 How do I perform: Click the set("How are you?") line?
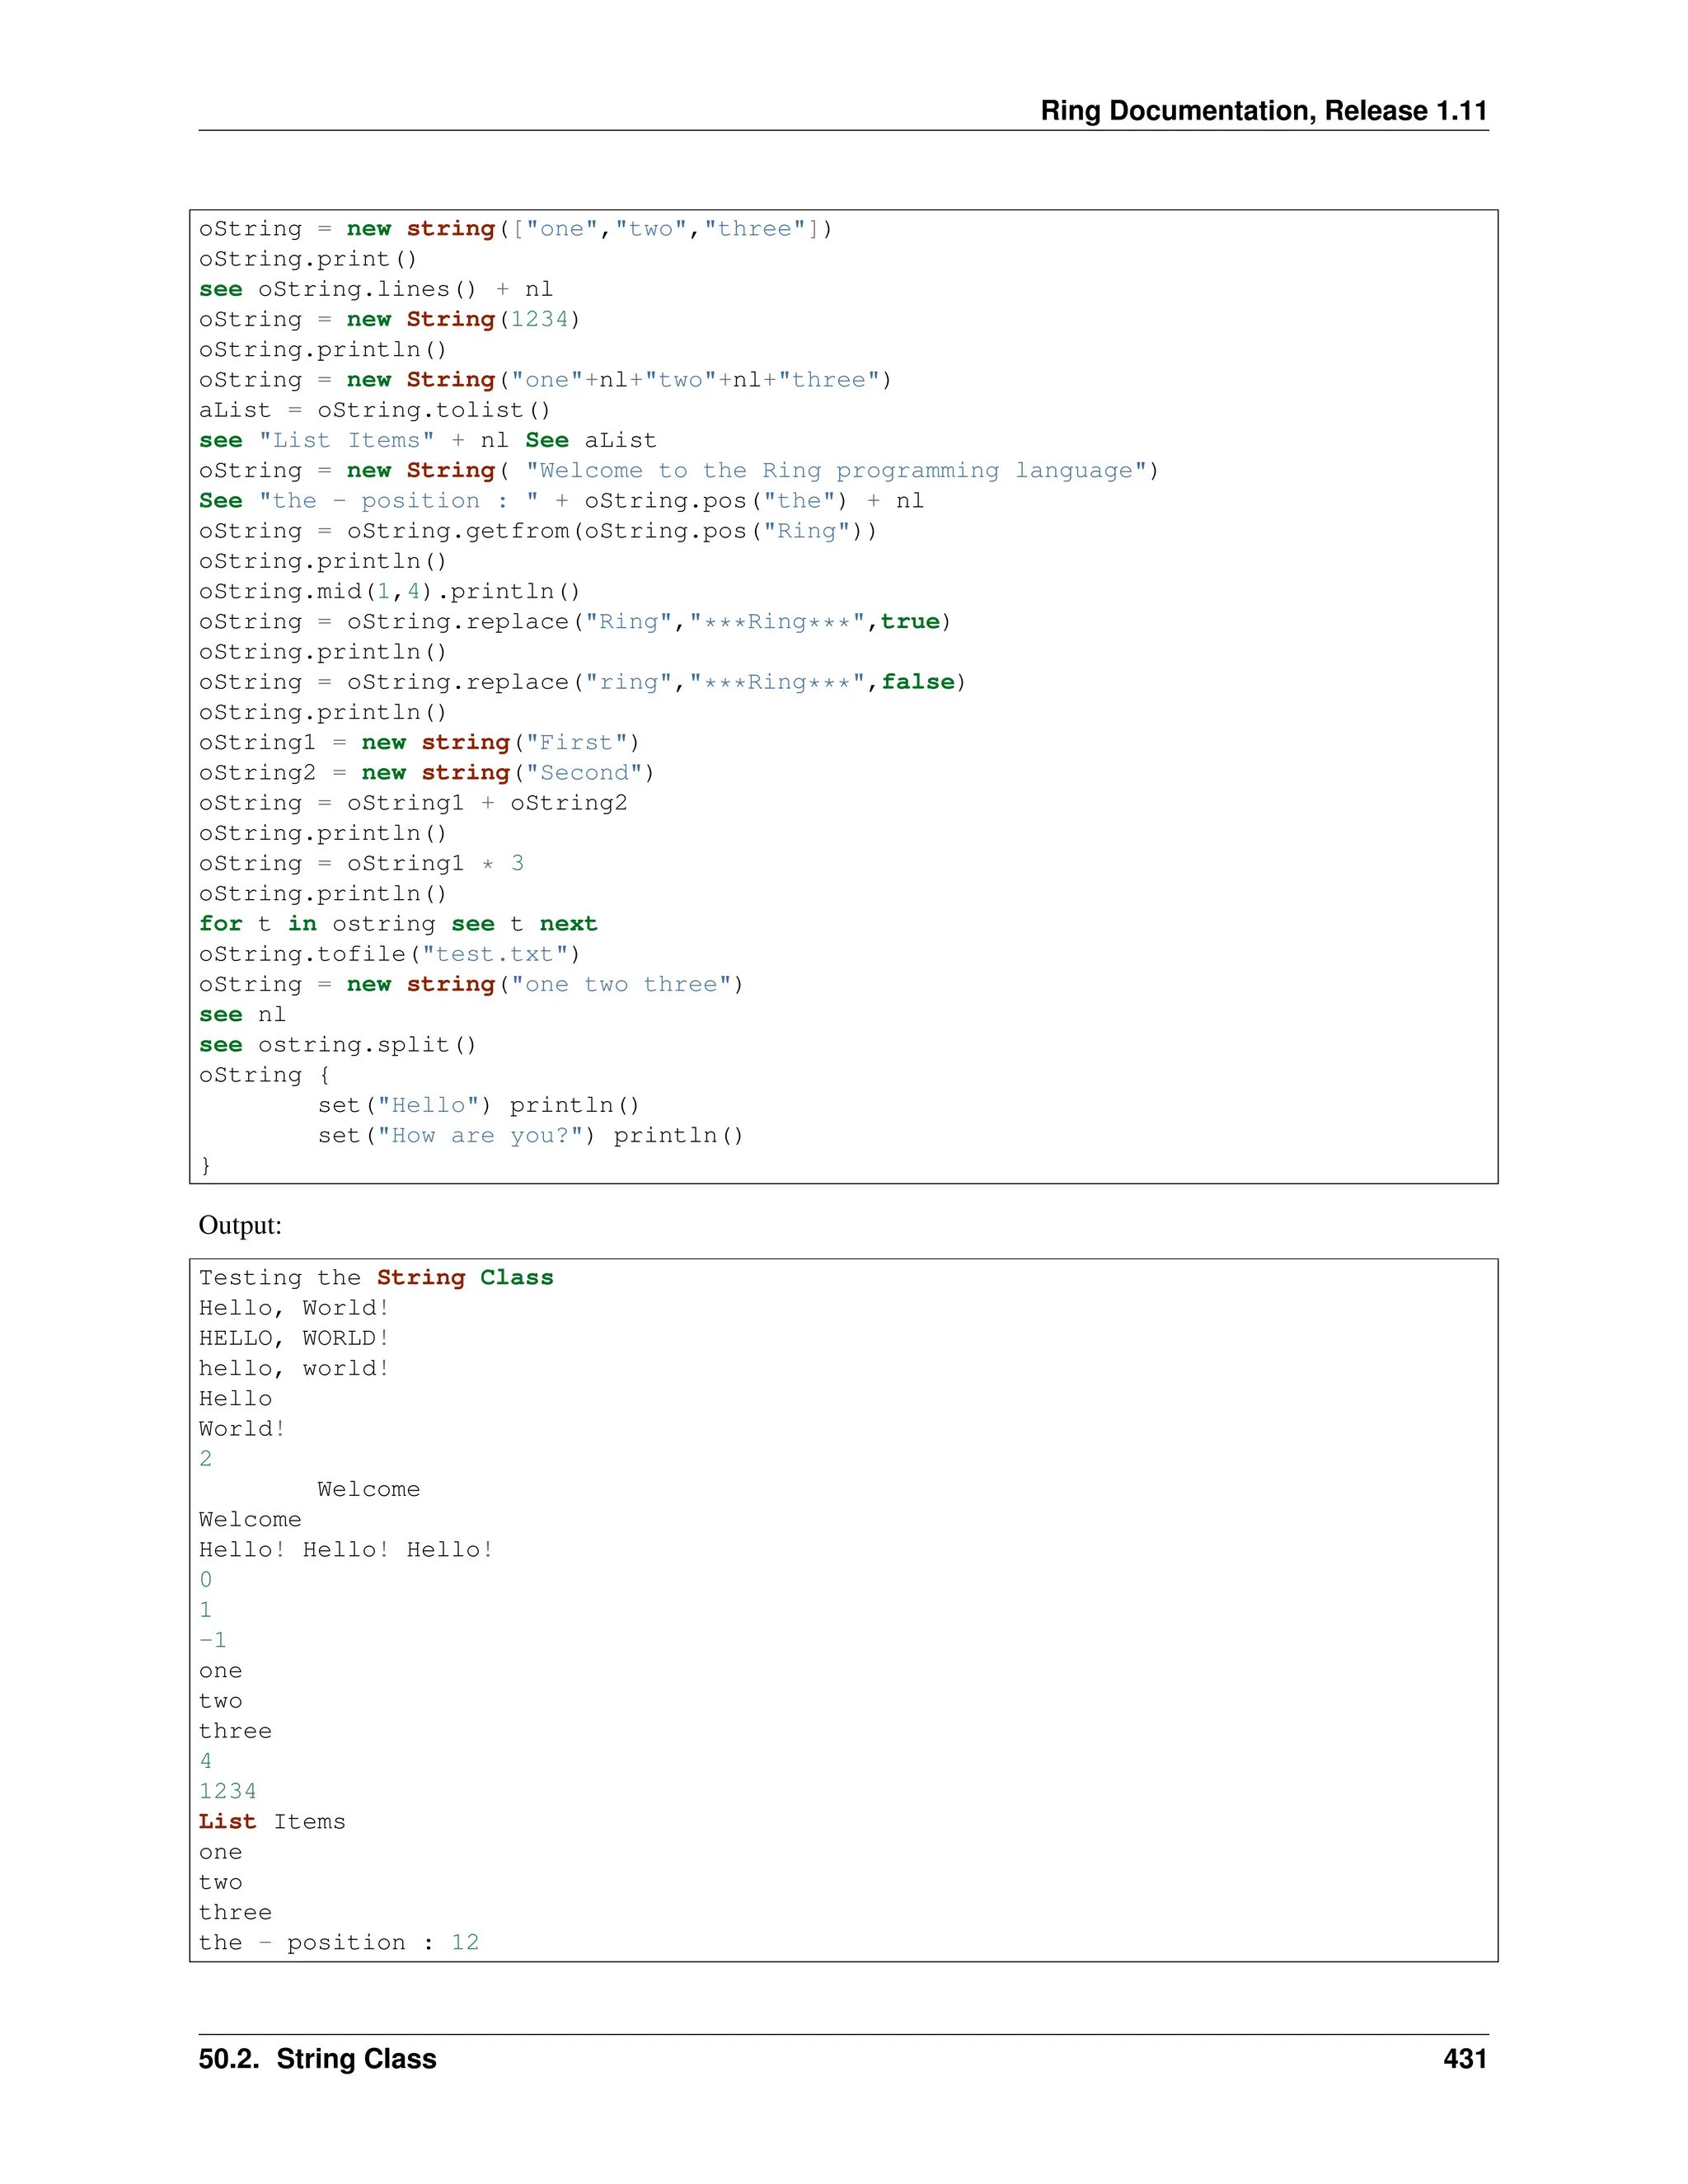click(530, 1136)
